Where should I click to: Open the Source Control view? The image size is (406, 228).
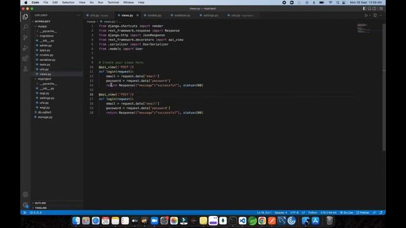[x=25, y=37]
